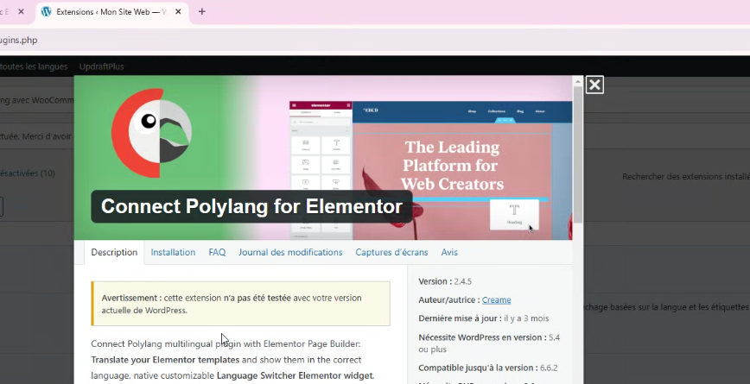Show the Captures d'écrans tab

(x=392, y=253)
